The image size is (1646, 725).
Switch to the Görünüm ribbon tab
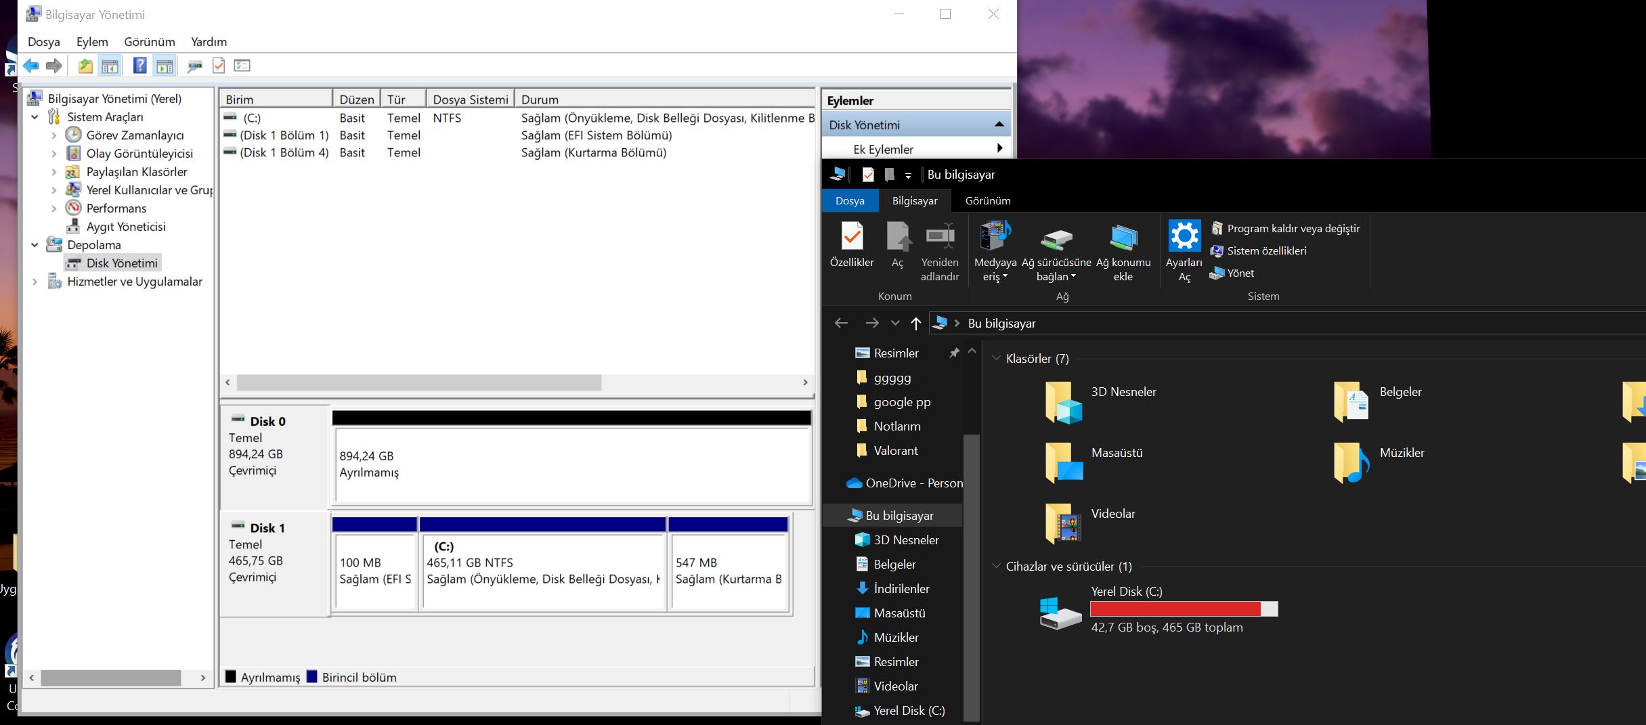click(x=987, y=201)
